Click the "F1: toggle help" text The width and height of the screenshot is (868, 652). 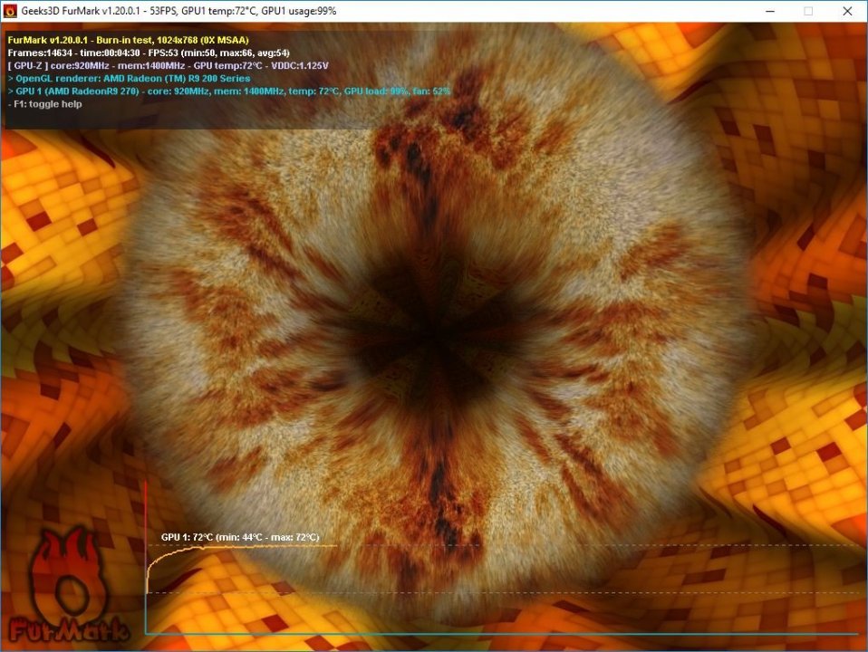44,103
